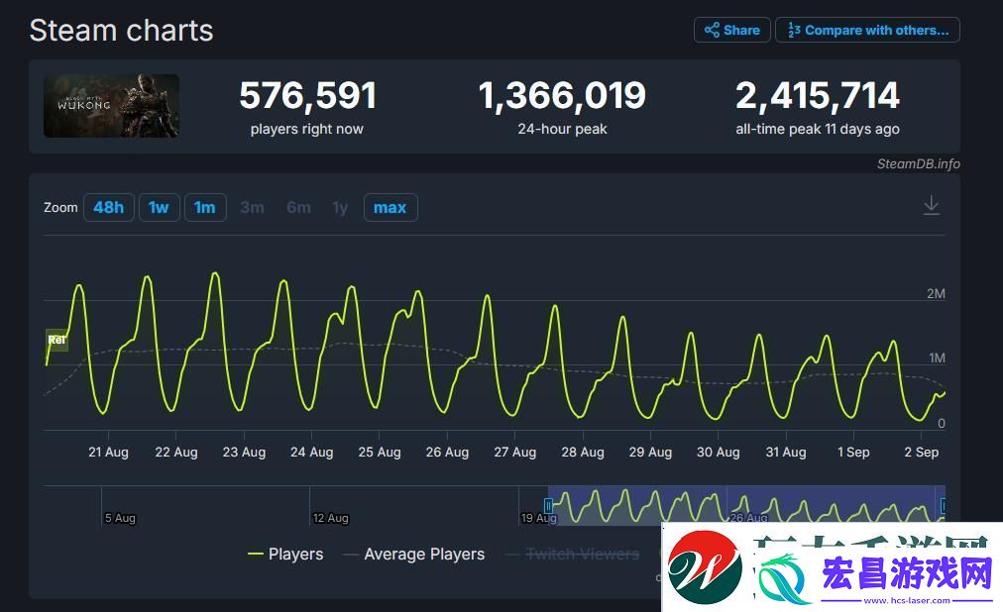Click the 576,591 players right now value

point(307,96)
